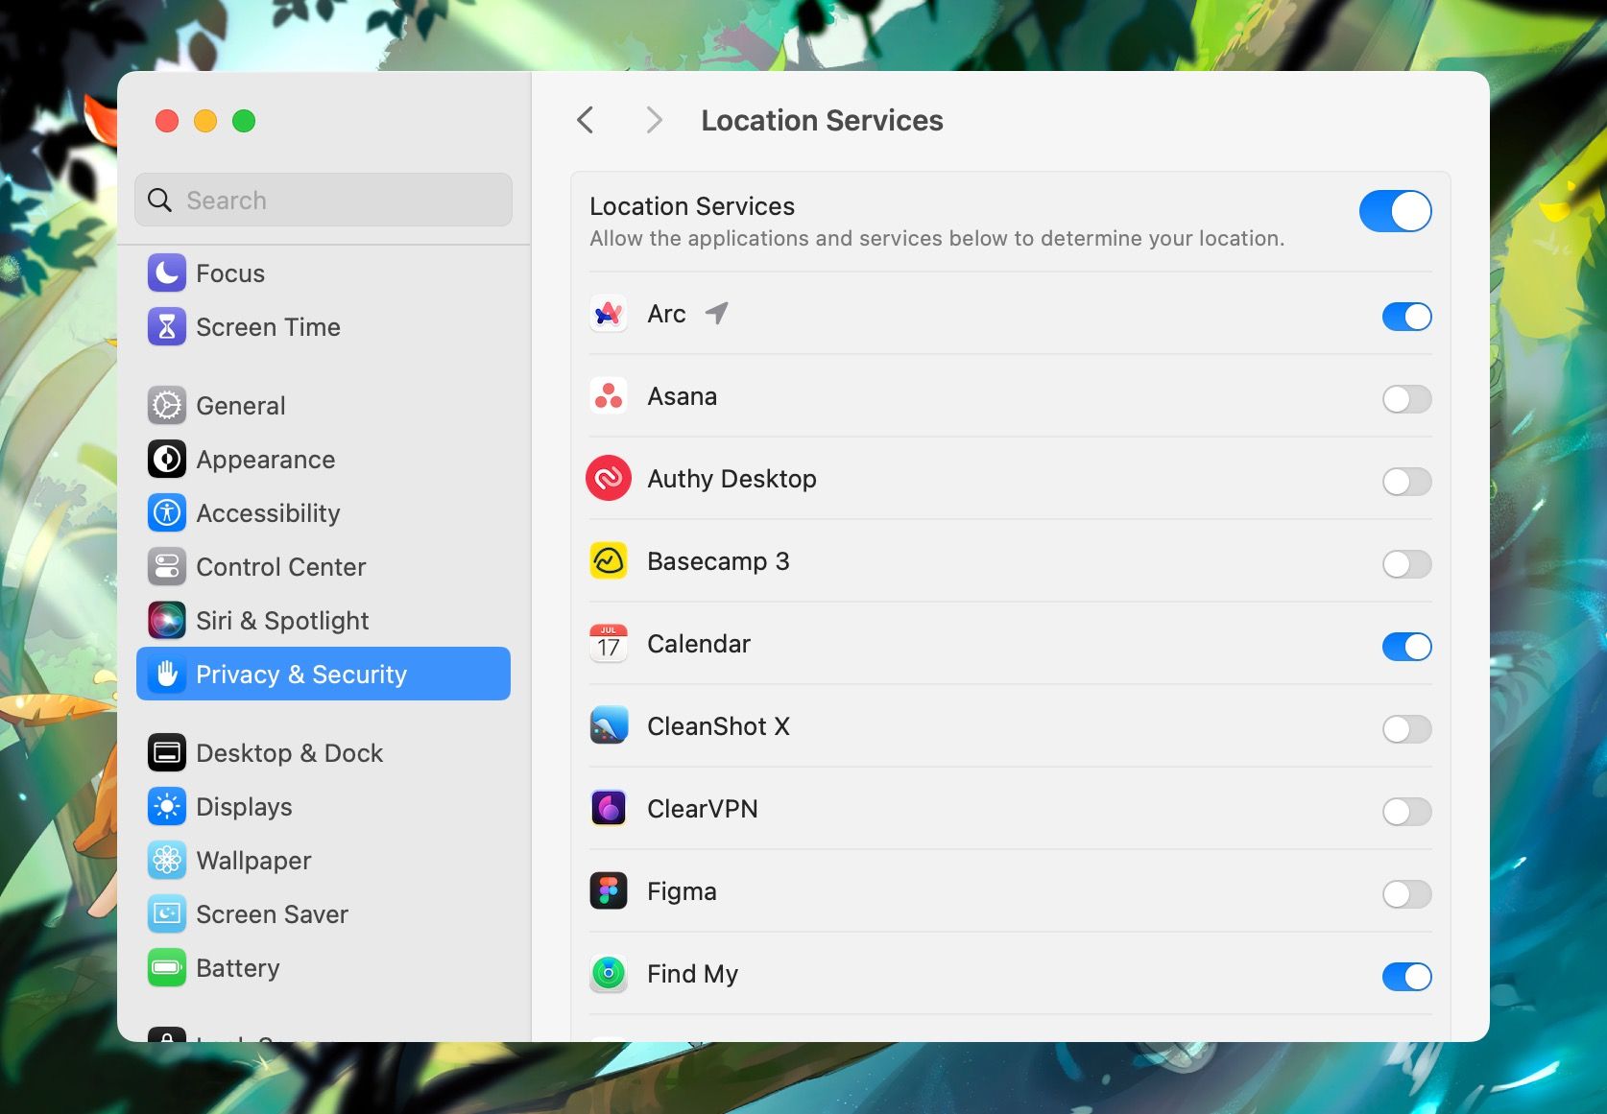Open Privacy & Security settings

[300, 674]
